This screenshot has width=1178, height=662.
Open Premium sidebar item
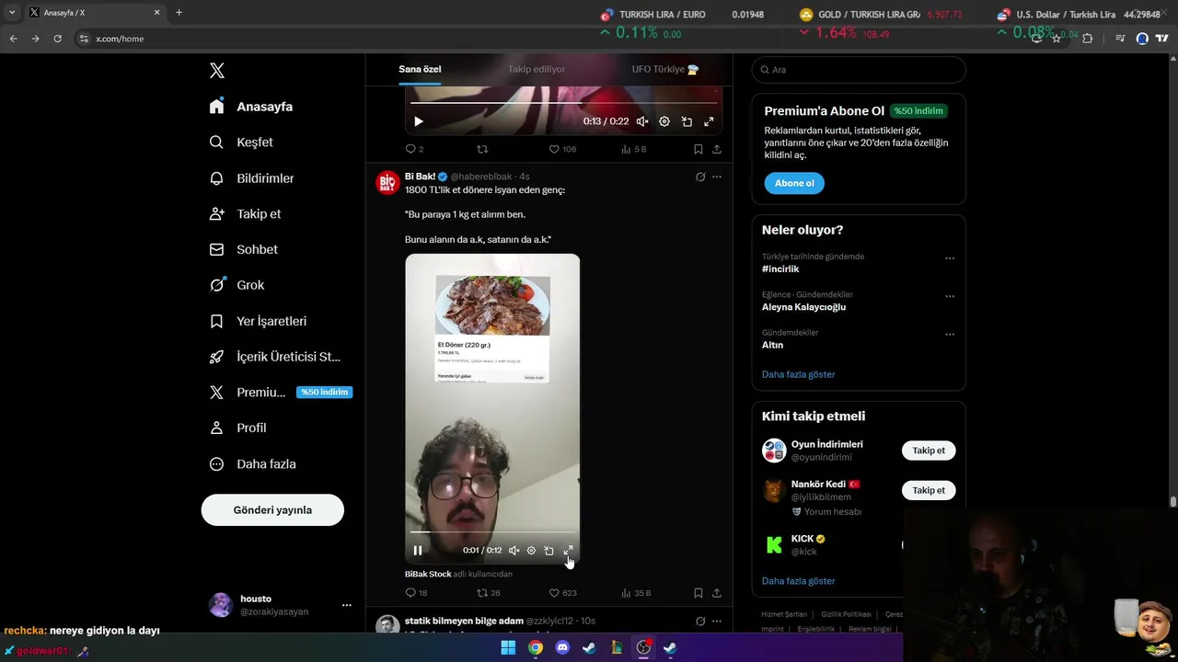click(280, 393)
